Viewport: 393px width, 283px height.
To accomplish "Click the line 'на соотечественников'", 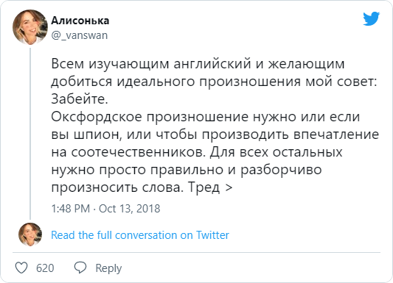I will [128, 152].
